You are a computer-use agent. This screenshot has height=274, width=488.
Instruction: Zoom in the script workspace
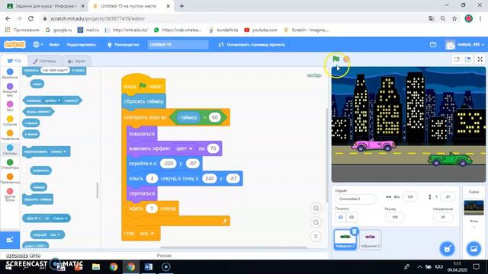(x=316, y=208)
